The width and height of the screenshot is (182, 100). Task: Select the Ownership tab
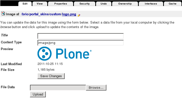125,4
